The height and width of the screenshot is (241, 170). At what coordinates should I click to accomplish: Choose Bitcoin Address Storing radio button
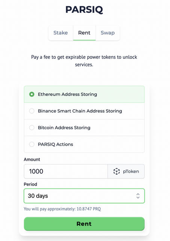[32, 128]
